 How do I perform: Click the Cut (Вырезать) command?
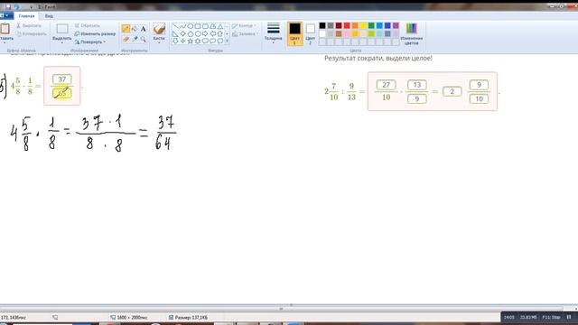pyautogui.click(x=29, y=26)
